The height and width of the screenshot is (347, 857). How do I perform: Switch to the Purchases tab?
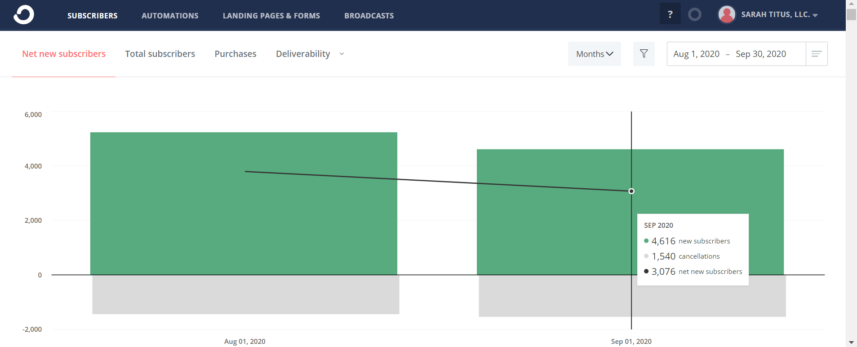coord(235,54)
